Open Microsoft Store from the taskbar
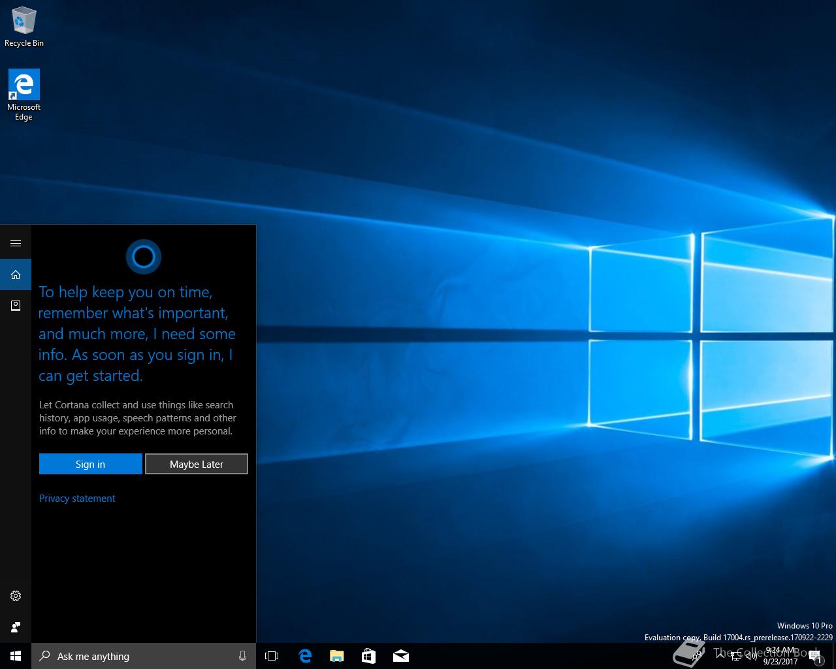Image resolution: width=836 pixels, height=669 pixels. click(x=368, y=656)
